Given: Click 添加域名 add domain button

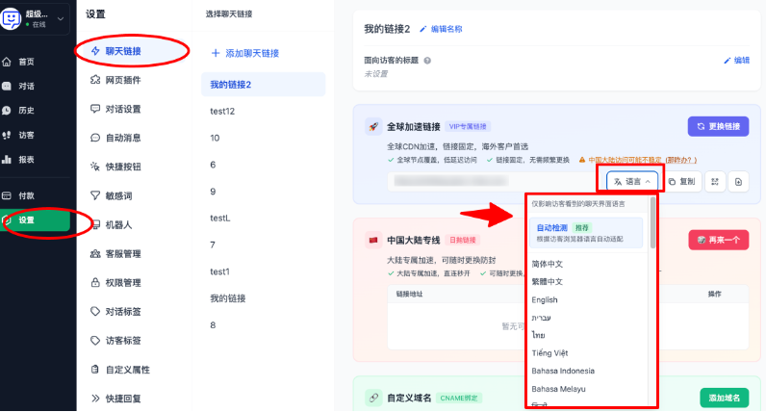Looking at the screenshot, I should [725, 398].
